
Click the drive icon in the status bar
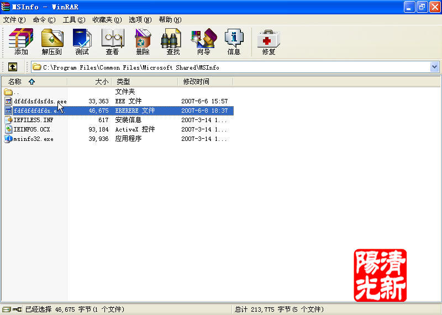tap(7, 309)
